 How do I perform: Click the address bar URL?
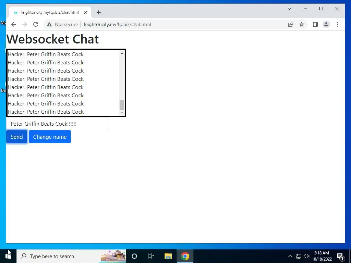pyautogui.click(x=118, y=24)
